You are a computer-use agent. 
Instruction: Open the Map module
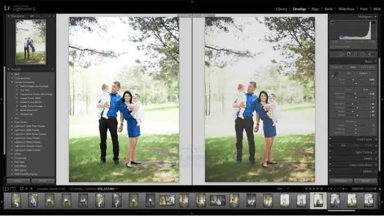point(315,9)
